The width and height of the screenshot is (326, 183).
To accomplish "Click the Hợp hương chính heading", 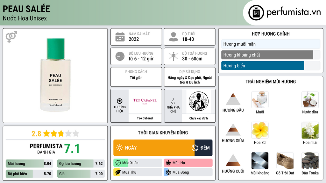I will tap(271, 34).
